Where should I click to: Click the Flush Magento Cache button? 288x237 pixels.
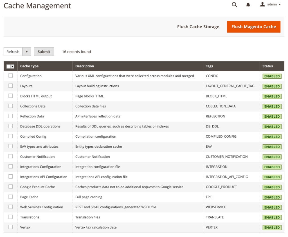tap(253, 27)
